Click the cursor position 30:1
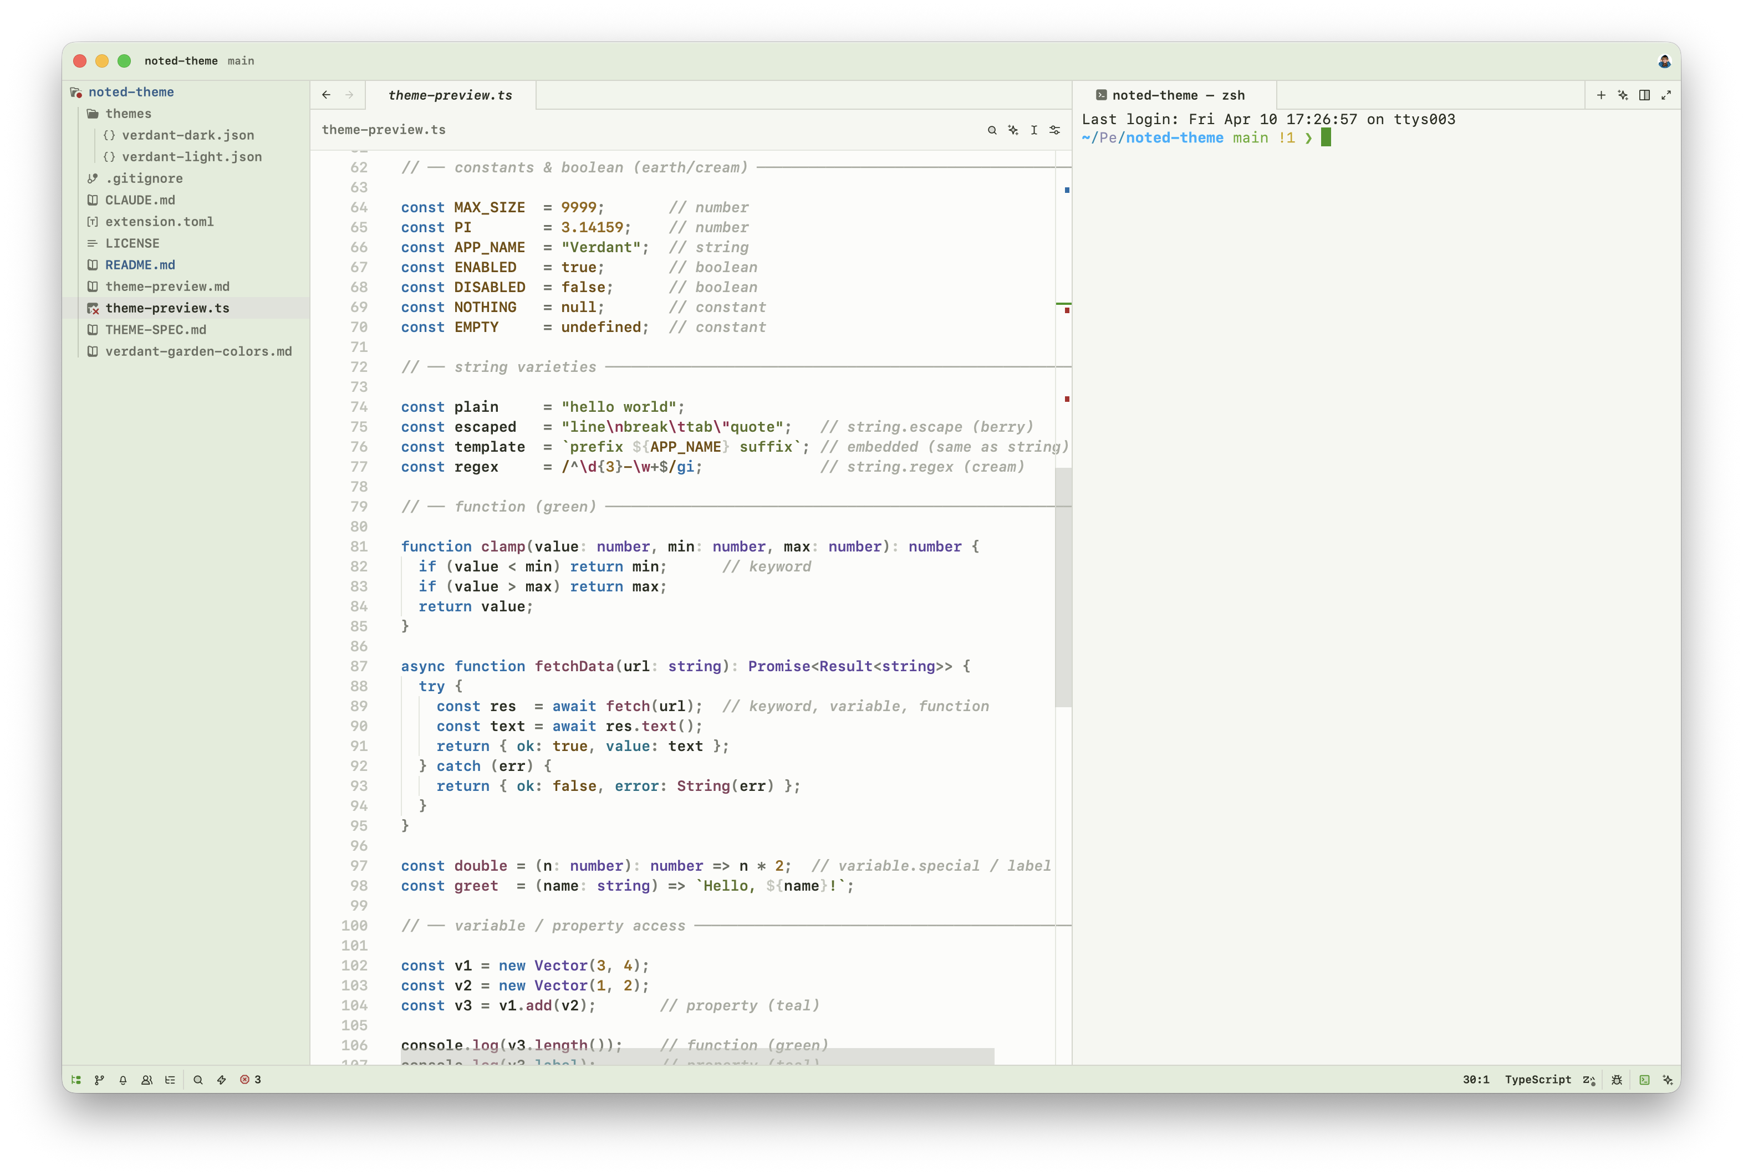Screen dimensions: 1743x1175 [1475, 1079]
